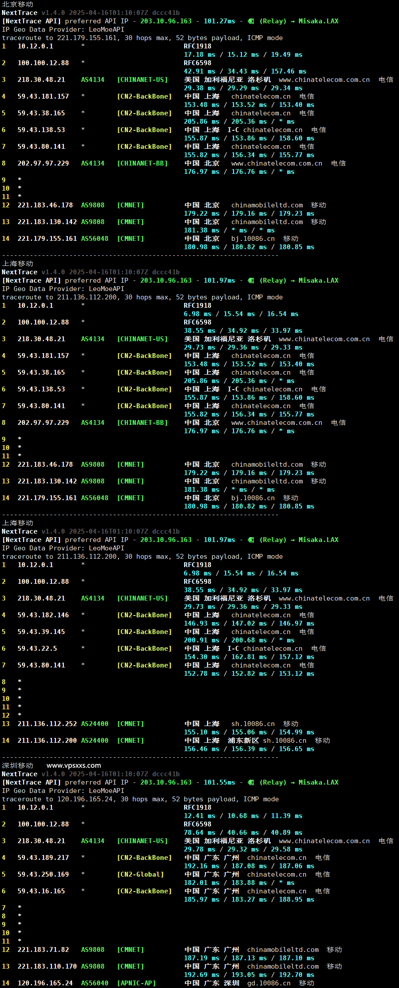Viewport: 399px width, 988px height.
Task: Click the 182.01 ms latency value
Action: click(x=201, y=883)
